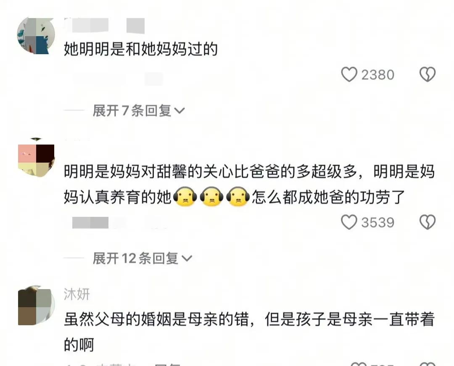Viewport: 454px width, 366px height.
Task: Like the comment with 2380 likes
Action: pos(349,74)
